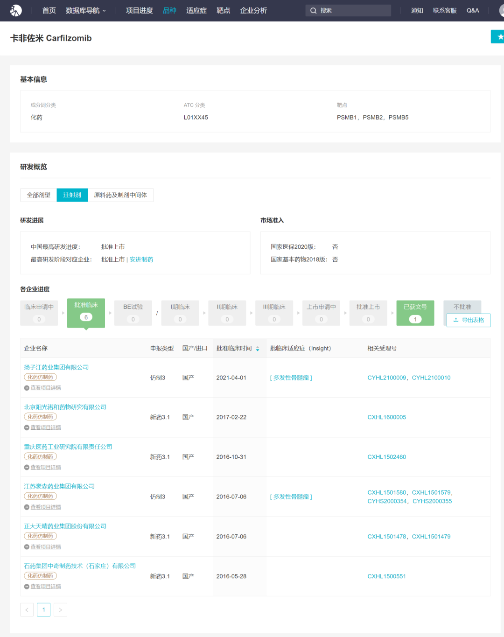Open project details icon for 重庆医药工业研究院
The image size is (504, 637).
[x=27, y=467]
